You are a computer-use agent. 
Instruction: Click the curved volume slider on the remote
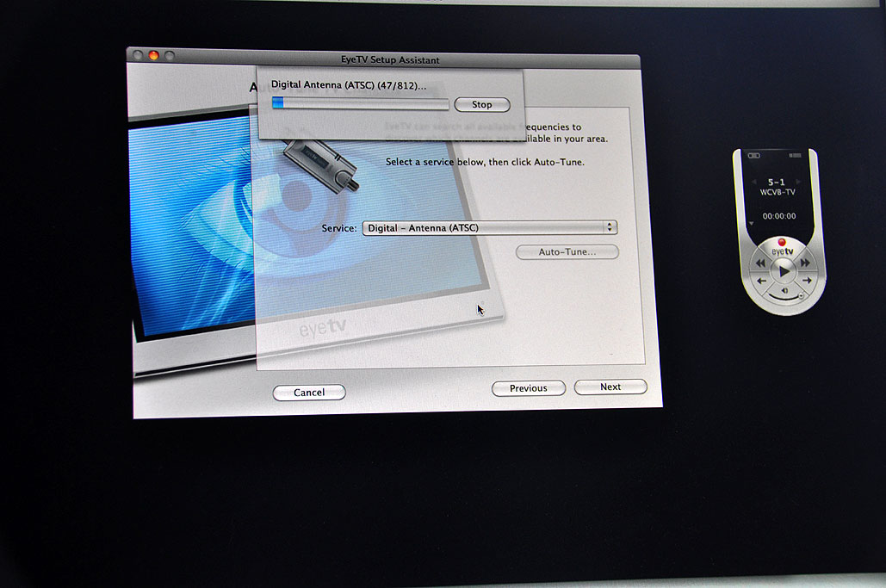click(784, 298)
